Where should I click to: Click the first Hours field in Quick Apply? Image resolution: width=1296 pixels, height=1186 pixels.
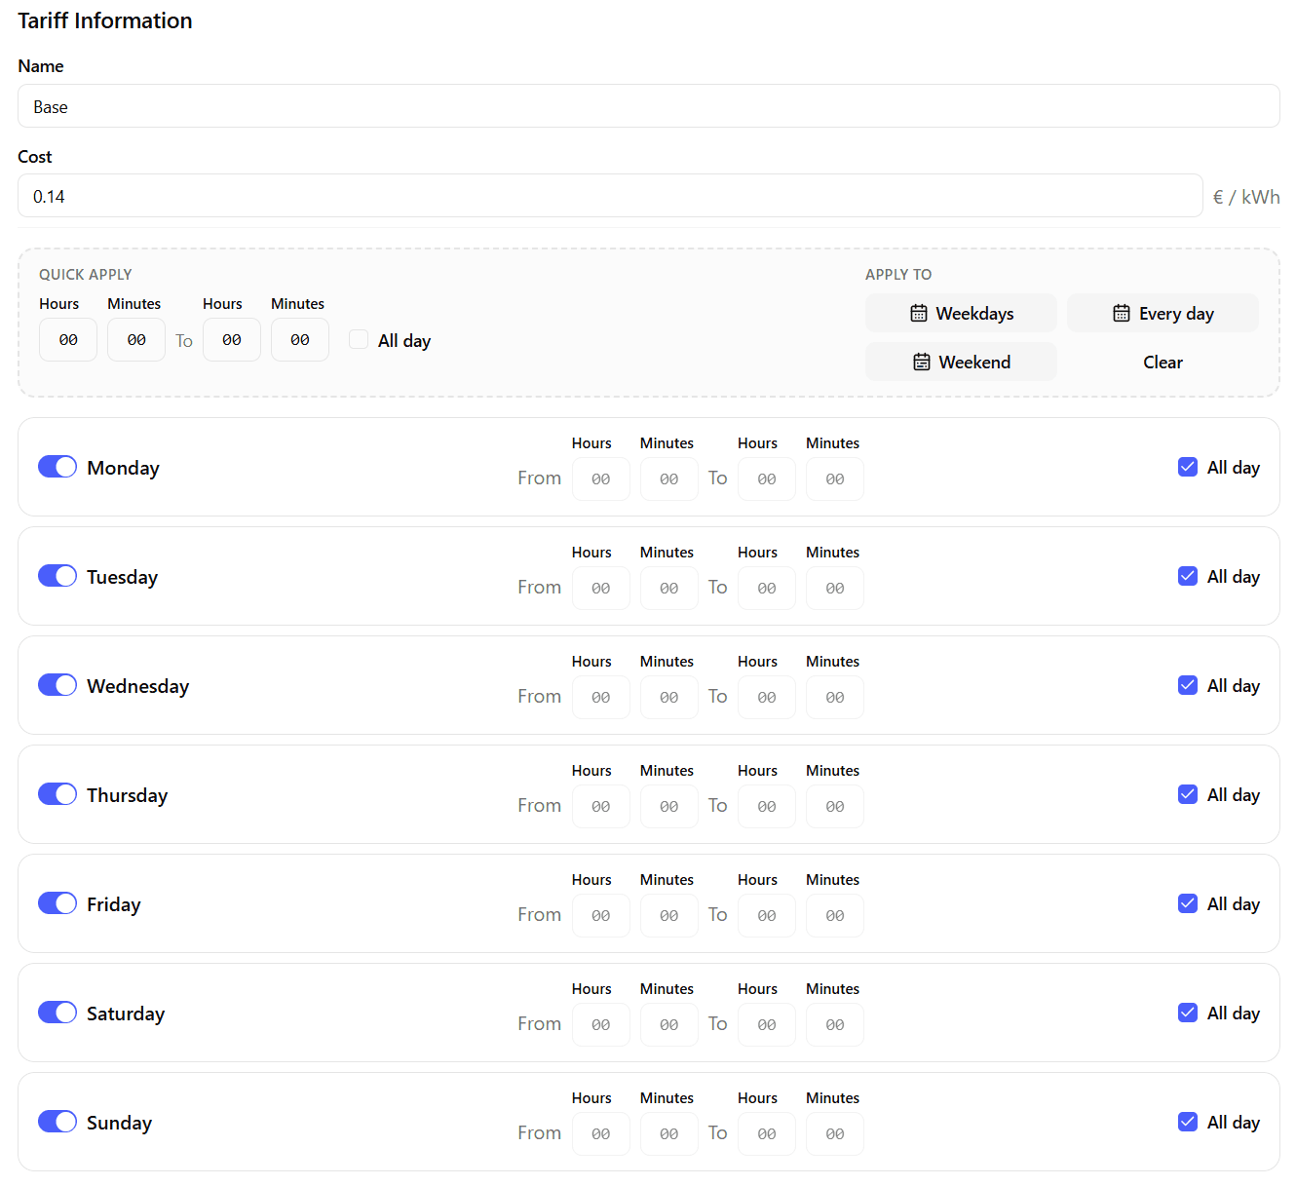click(67, 339)
